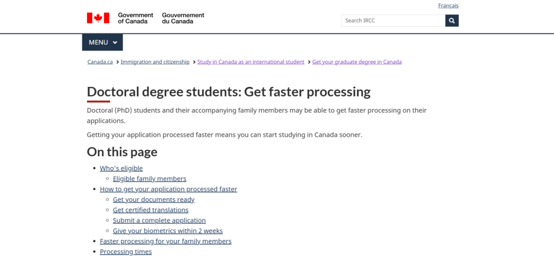Screen dimensions: 554x260
Task: Click the search magnifier icon button
Action: click(x=452, y=20)
